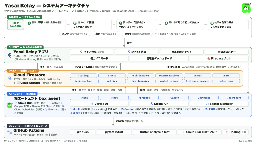Click step 2 箱（AI）が面談して承認・値付け
256x144 pixels.
(x=91, y=25)
